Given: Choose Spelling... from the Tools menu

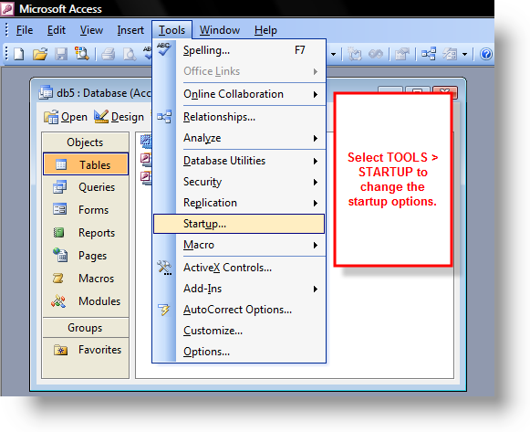Looking at the screenshot, I should pyautogui.click(x=239, y=50).
